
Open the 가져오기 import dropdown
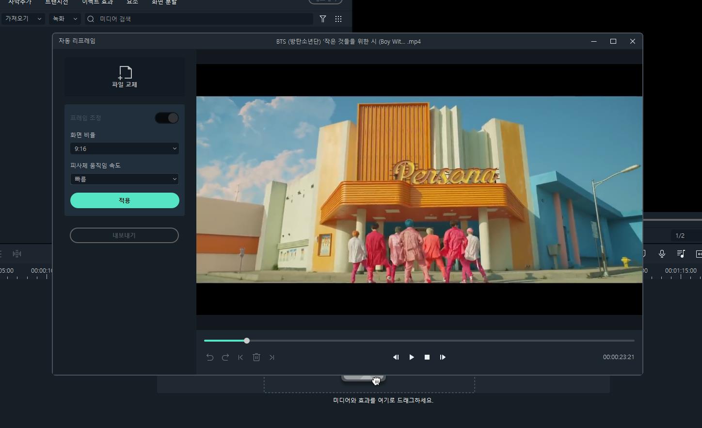[23, 18]
